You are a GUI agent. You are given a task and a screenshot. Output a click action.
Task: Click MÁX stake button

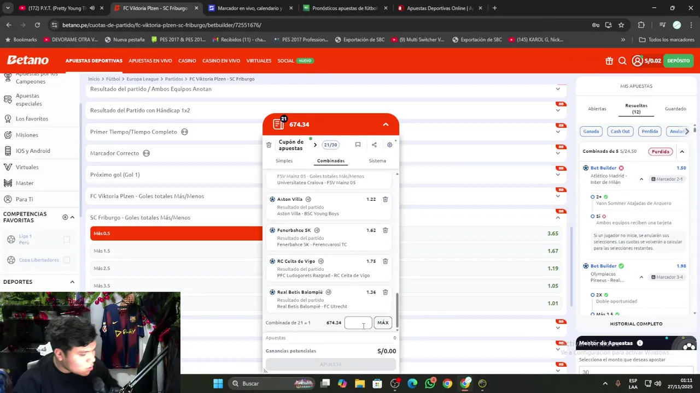pos(383,323)
